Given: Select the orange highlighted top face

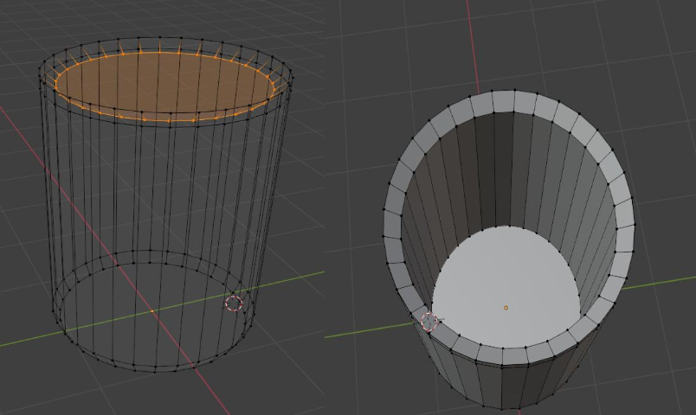Looking at the screenshot, I should tap(164, 84).
